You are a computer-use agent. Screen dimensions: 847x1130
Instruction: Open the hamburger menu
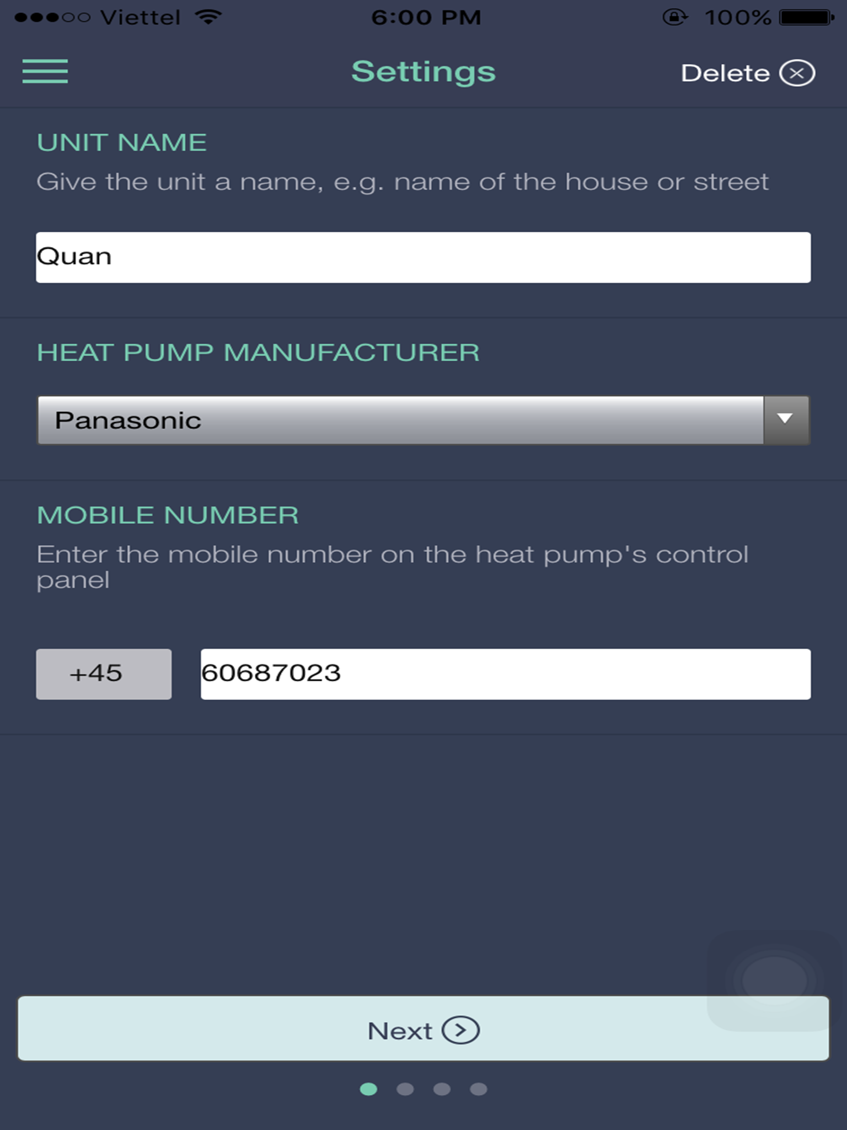click(45, 72)
